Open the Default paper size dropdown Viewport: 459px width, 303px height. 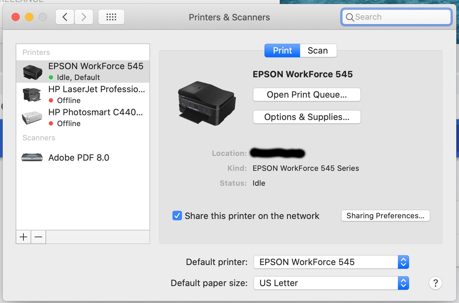(x=331, y=283)
